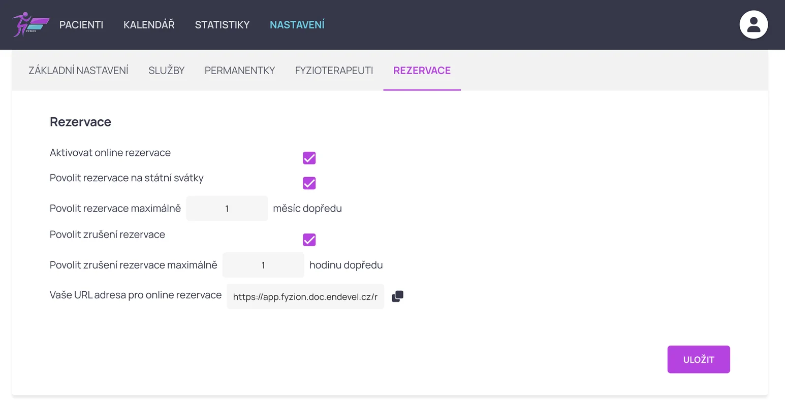Select the Rezervace tab
This screenshot has width=785, height=406.
click(422, 71)
